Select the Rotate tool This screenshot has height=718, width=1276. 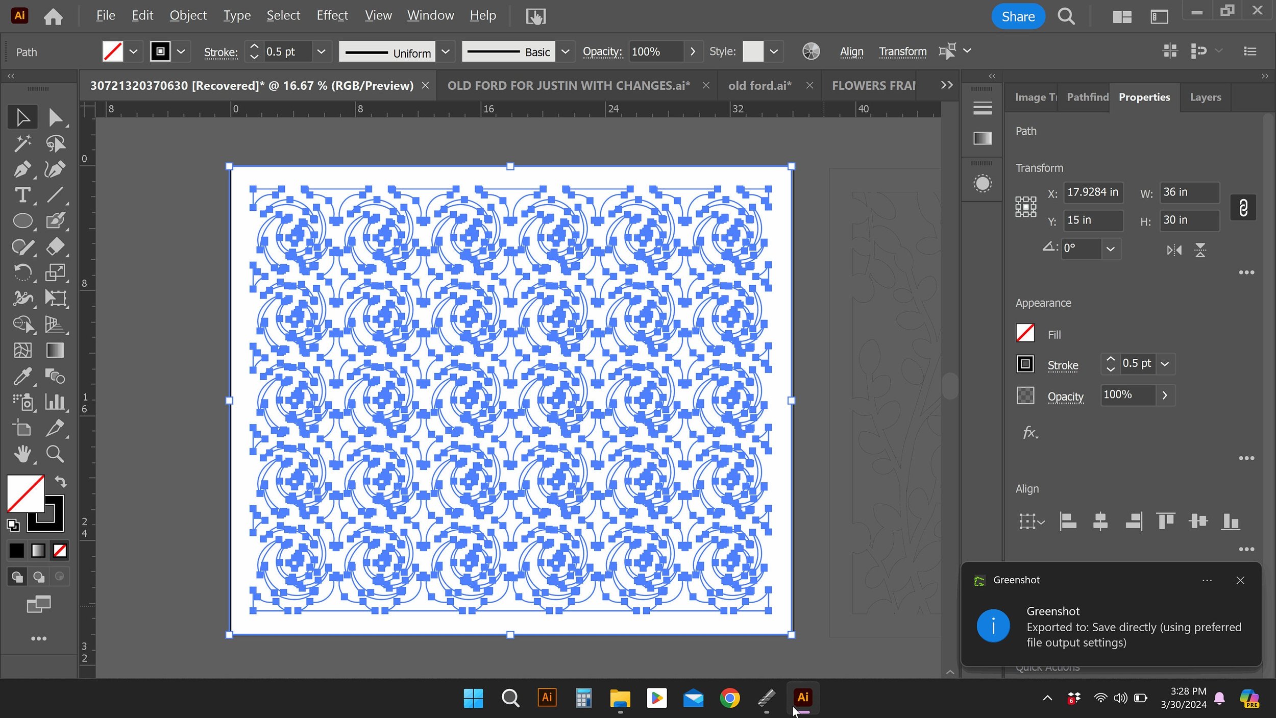[x=22, y=273]
